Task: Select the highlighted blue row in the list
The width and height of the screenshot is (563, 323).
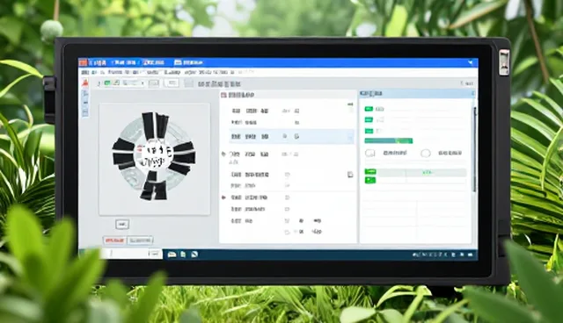Action: tap(291, 136)
